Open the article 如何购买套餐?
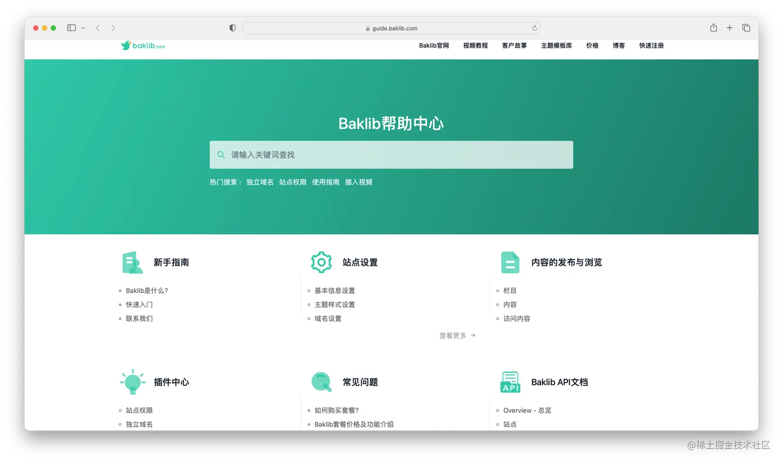This screenshot has width=783, height=463. click(337, 410)
